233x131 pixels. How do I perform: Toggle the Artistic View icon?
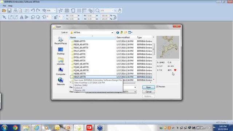(x=67, y=11)
